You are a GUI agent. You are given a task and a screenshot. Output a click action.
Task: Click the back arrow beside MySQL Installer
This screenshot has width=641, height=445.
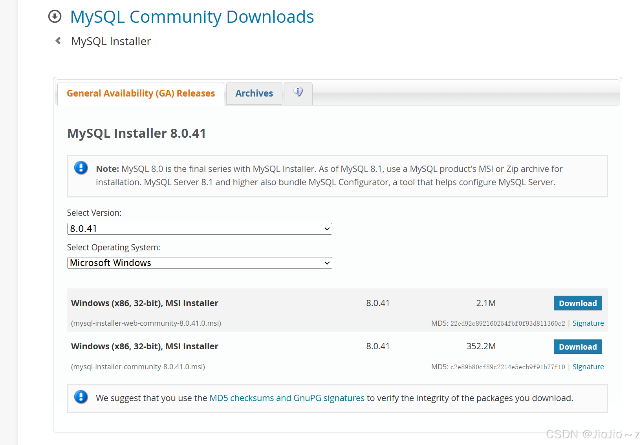tap(58, 40)
